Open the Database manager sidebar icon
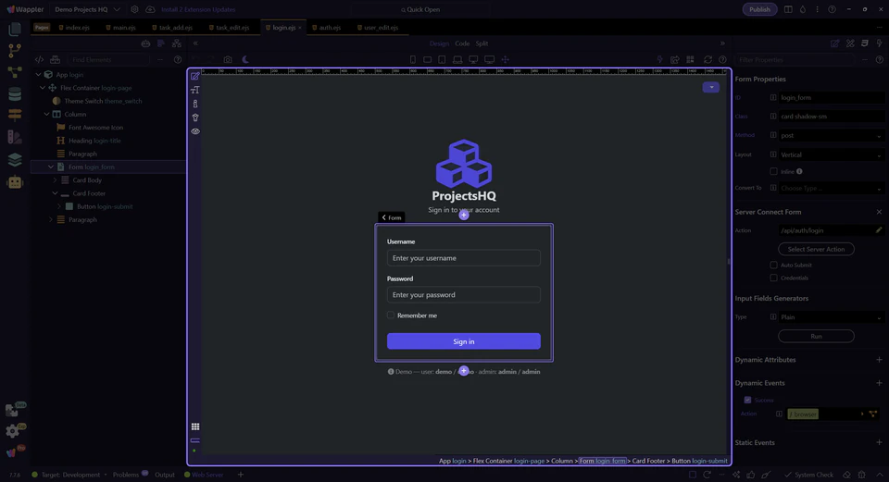The image size is (889, 482). click(x=15, y=94)
